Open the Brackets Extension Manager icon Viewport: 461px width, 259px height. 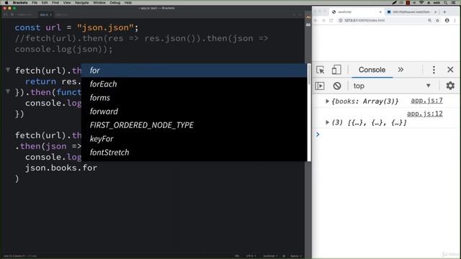(x=308, y=24)
